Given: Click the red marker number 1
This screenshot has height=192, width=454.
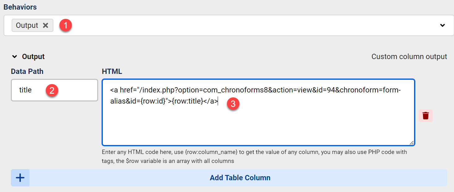Looking at the screenshot, I should pyautogui.click(x=66, y=25).
